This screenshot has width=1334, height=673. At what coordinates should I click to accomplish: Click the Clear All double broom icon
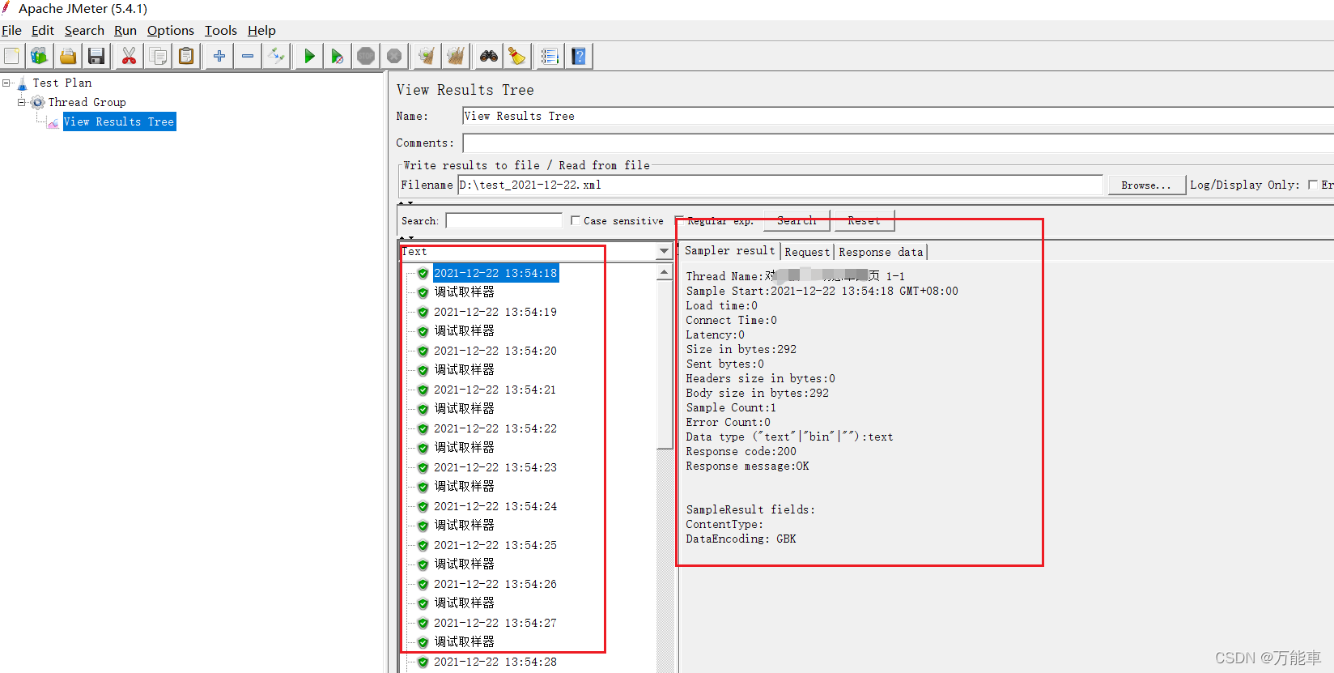point(456,56)
